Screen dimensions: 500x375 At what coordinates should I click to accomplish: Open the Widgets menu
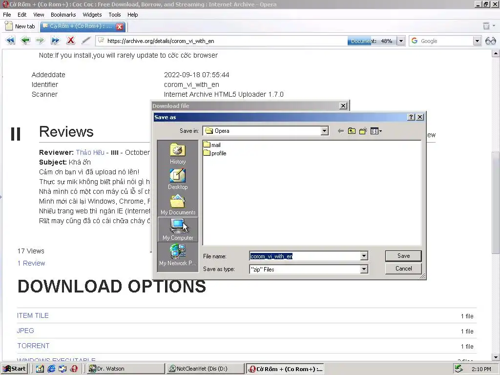(x=92, y=15)
